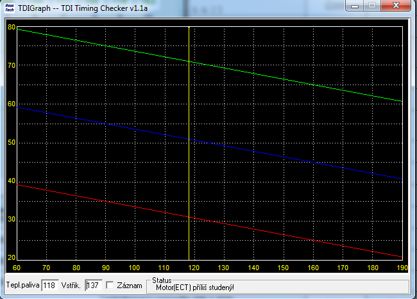
Task: Click the 120 label on horizontal axis
Action: pyautogui.click(x=194, y=267)
